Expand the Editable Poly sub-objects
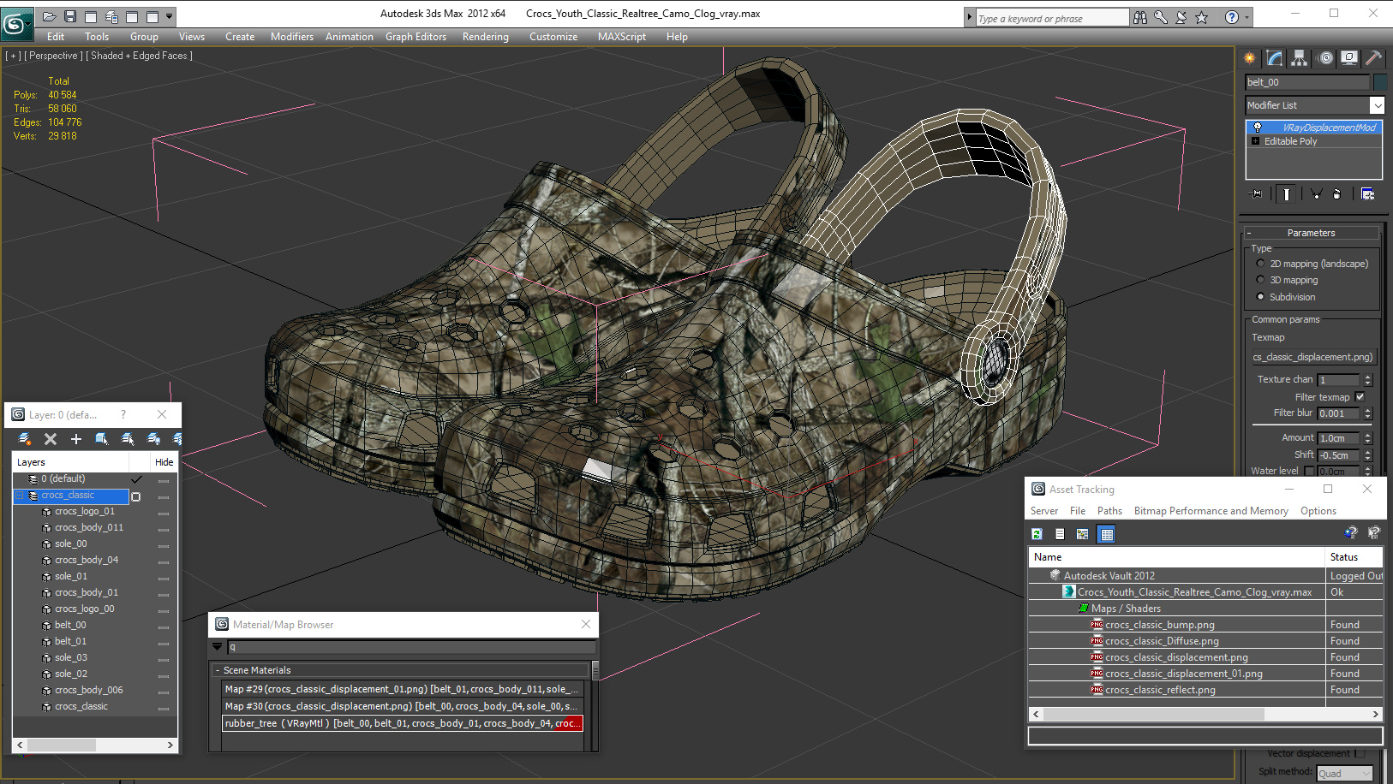Viewport: 1393px width, 784px height. click(1256, 141)
